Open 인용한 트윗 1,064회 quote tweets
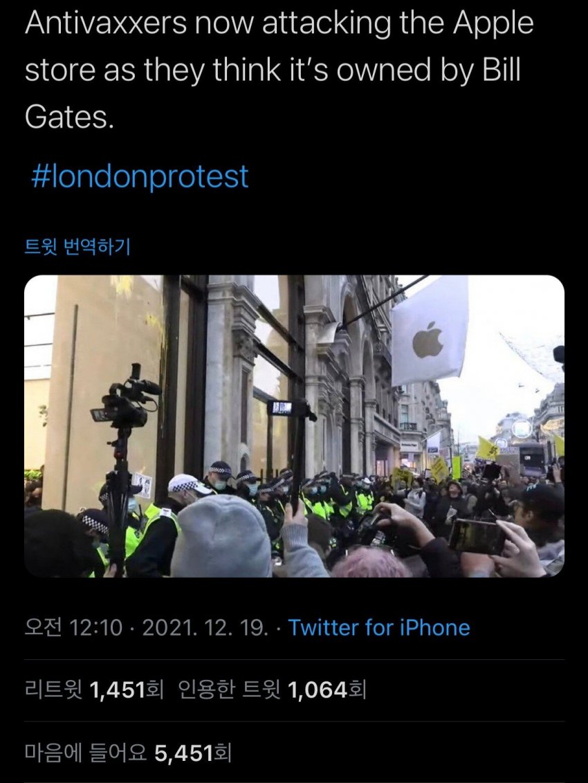Viewport: 588px width, 783px height. (x=273, y=690)
